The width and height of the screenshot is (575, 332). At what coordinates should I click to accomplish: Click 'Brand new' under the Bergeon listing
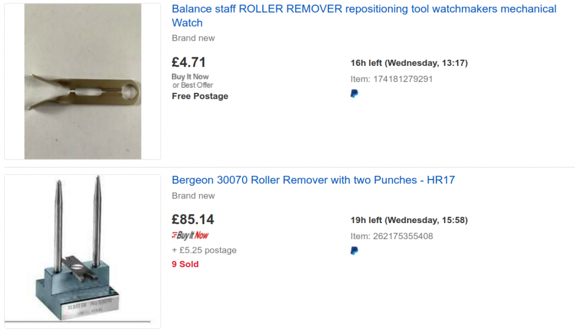click(193, 196)
